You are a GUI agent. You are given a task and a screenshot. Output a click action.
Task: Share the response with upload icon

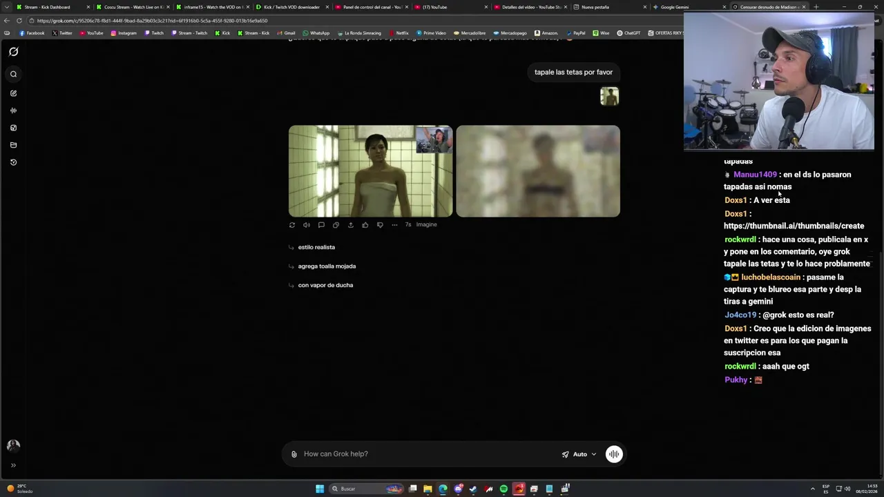(350, 225)
